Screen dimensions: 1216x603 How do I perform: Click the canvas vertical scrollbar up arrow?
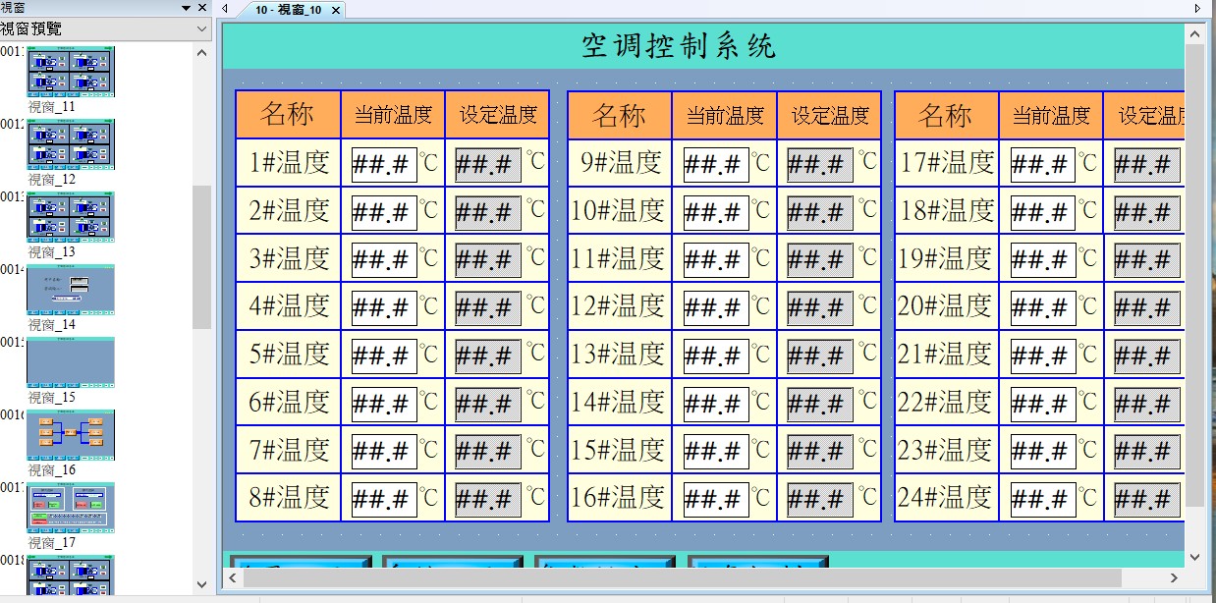[x=1194, y=34]
